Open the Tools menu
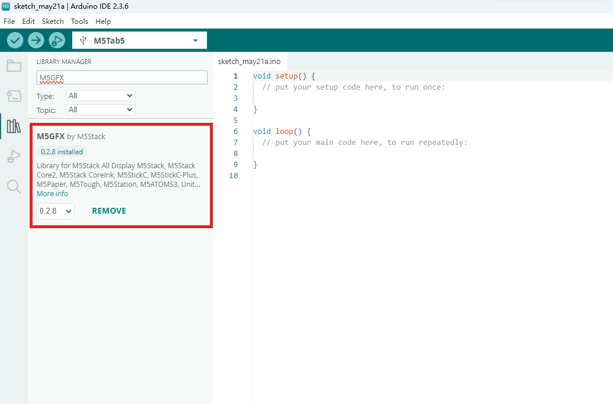Image resolution: width=613 pixels, height=404 pixels. tap(79, 21)
